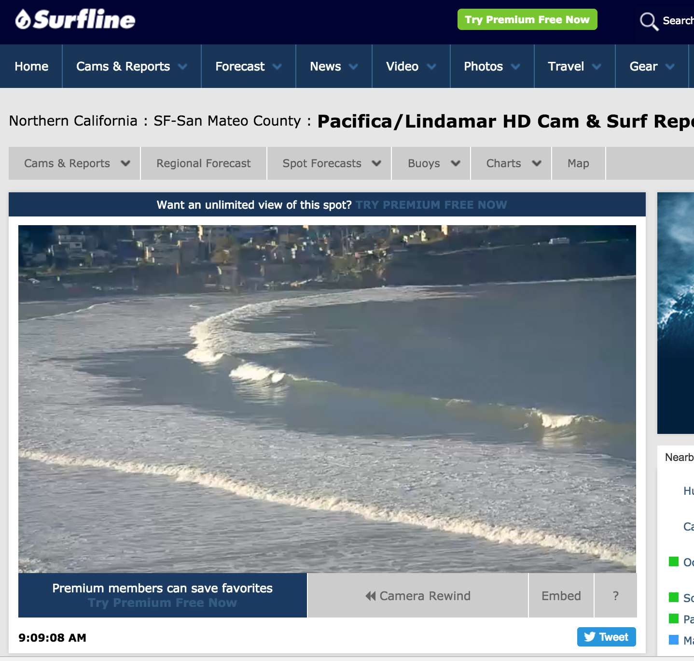This screenshot has height=661, width=694.
Task: Click the live surf cam video
Action: pos(327,399)
